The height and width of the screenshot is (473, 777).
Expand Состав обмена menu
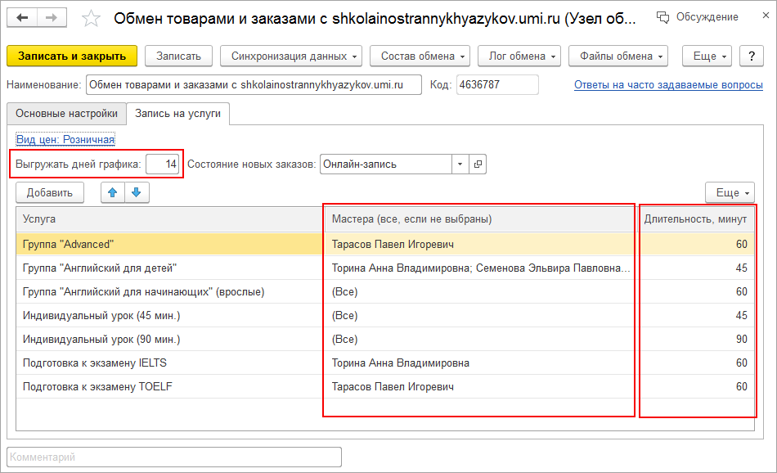pyautogui.click(x=420, y=56)
